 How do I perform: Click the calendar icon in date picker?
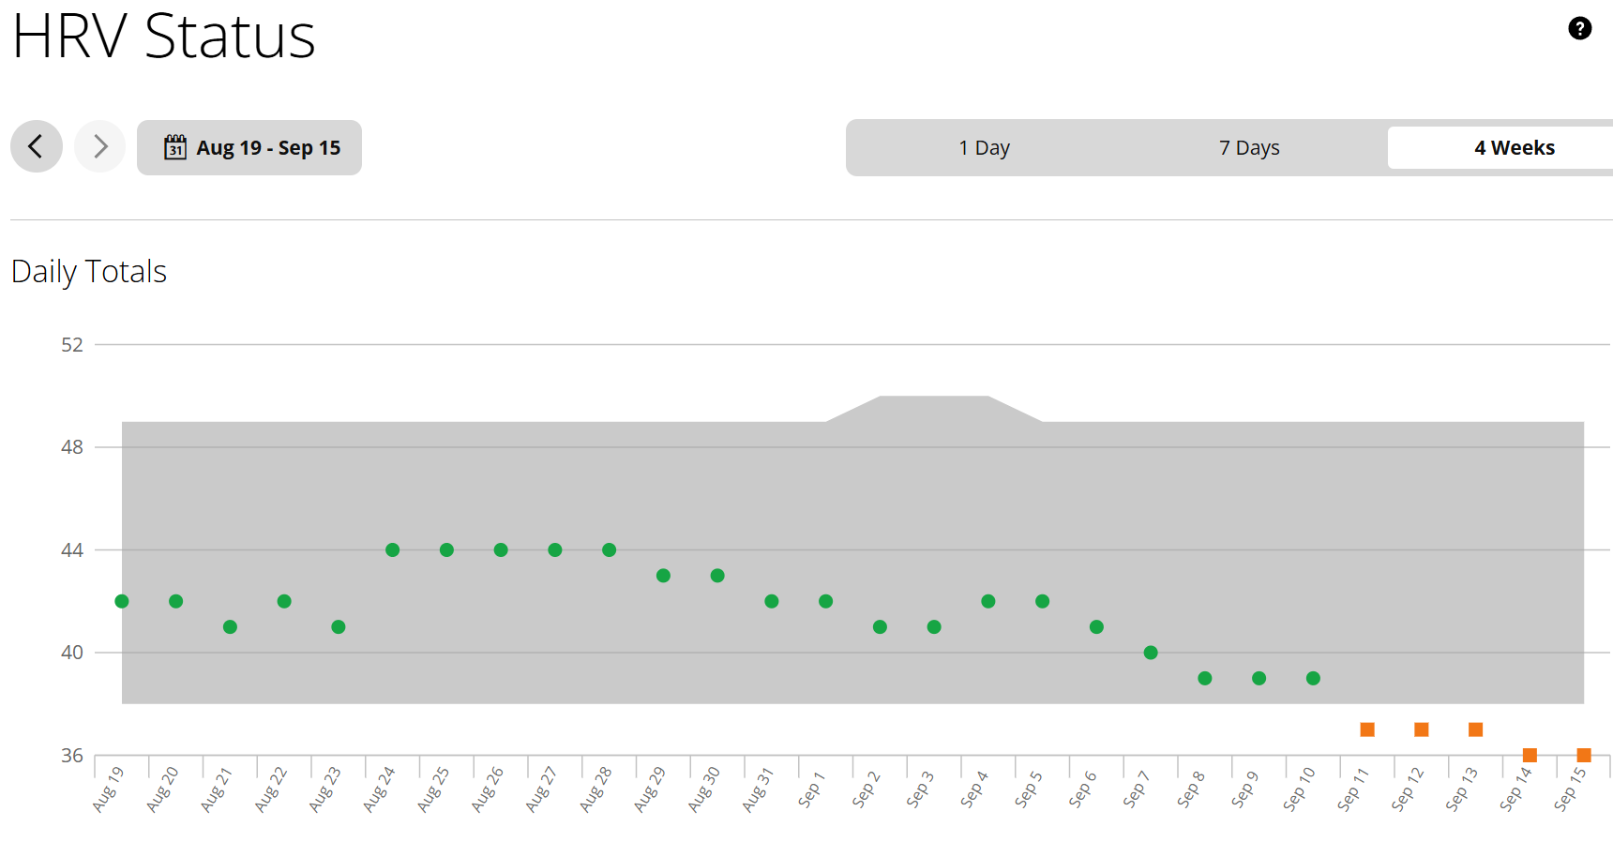tap(175, 147)
